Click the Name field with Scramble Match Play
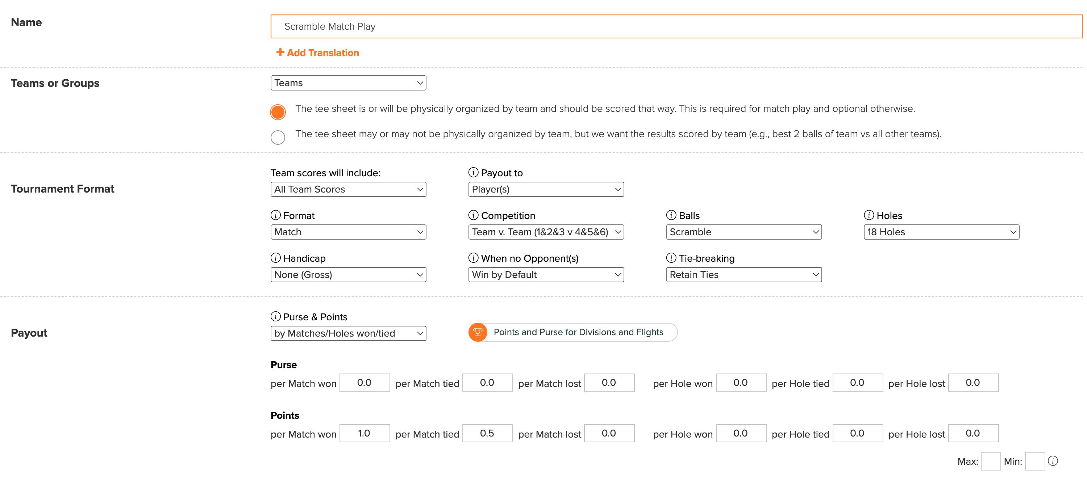The image size is (1087, 485). click(676, 26)
